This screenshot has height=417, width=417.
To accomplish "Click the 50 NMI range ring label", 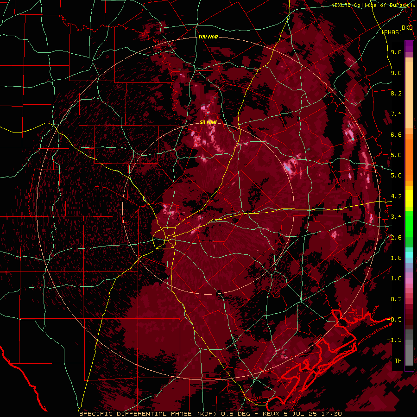I will coord(208,122).
